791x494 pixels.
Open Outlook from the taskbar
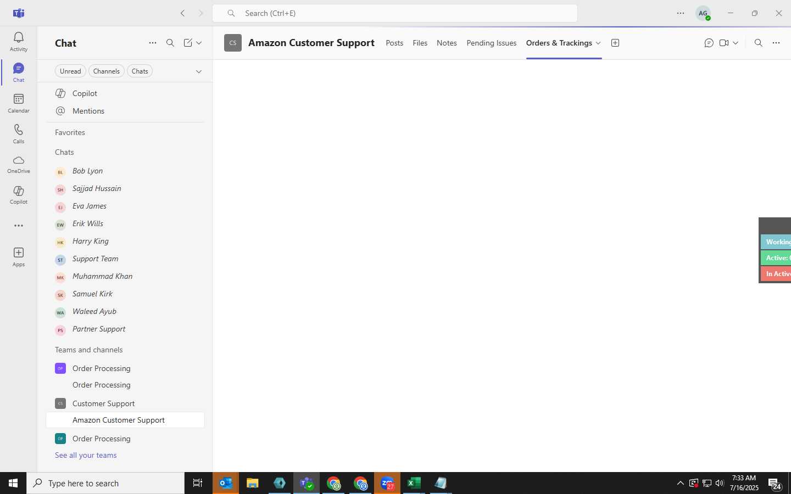[226, 483]
